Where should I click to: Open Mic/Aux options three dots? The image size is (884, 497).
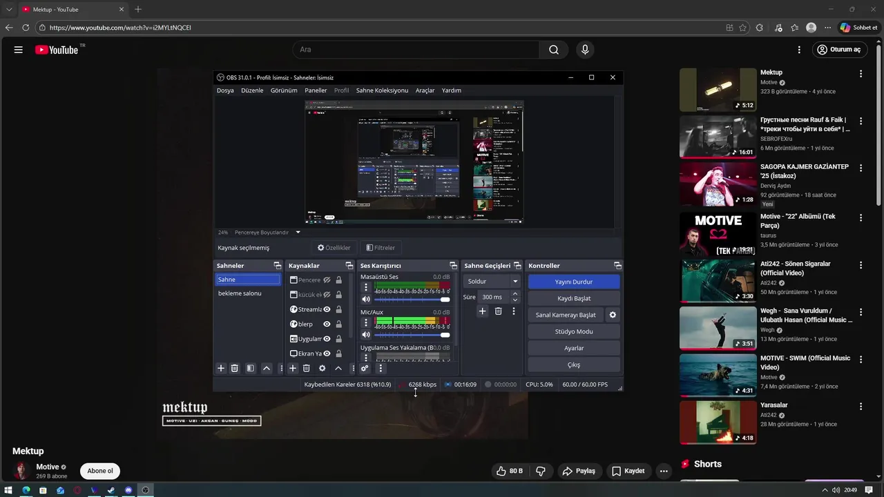coord(366,322)
